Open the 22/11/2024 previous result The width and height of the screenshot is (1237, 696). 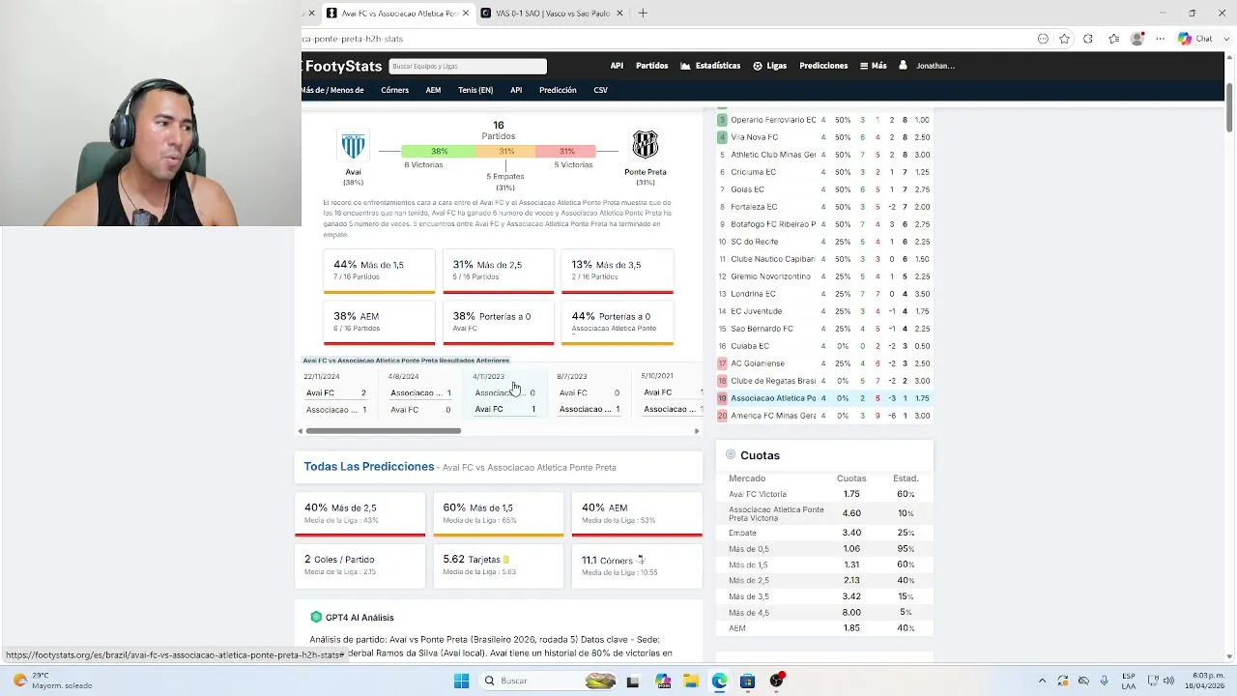pos(335,393)
